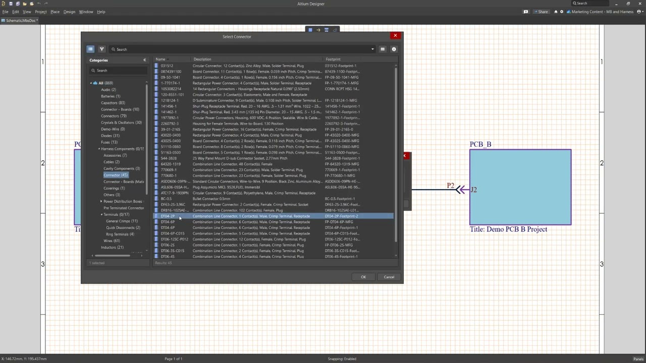Click the Cancel button
This screenshot has width=646, height=363.
tap(389, 277)
